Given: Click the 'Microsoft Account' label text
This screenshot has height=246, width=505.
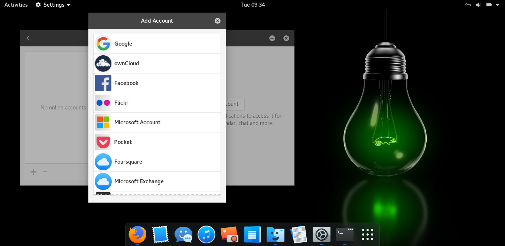Looking at the screenshot, I should click(137, 122).
